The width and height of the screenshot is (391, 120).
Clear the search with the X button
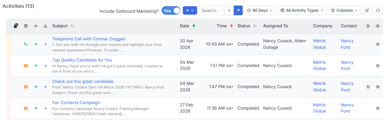229,10
